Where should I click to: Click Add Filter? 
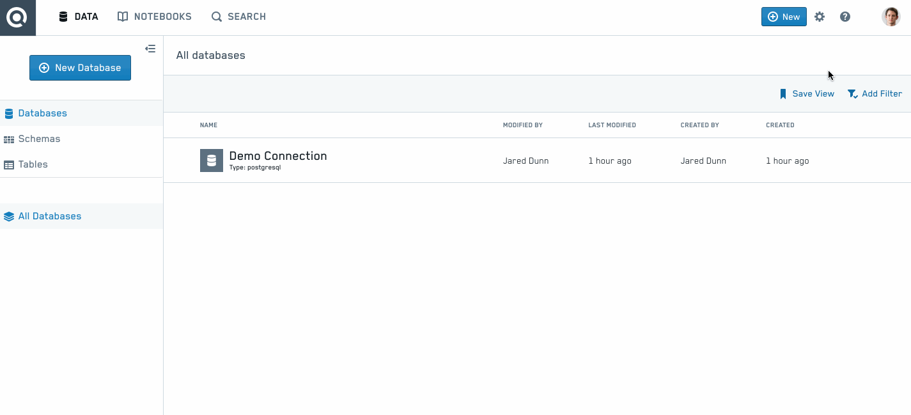point(875,94)
